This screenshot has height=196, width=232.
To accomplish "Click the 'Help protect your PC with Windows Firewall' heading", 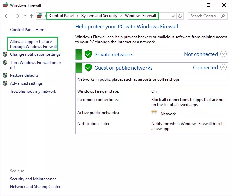I will [127, 27].
